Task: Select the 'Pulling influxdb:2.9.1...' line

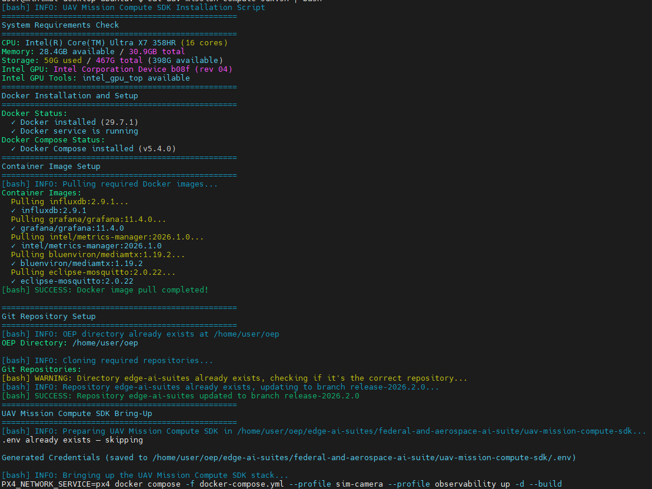Action: click(x=69, y=202)
